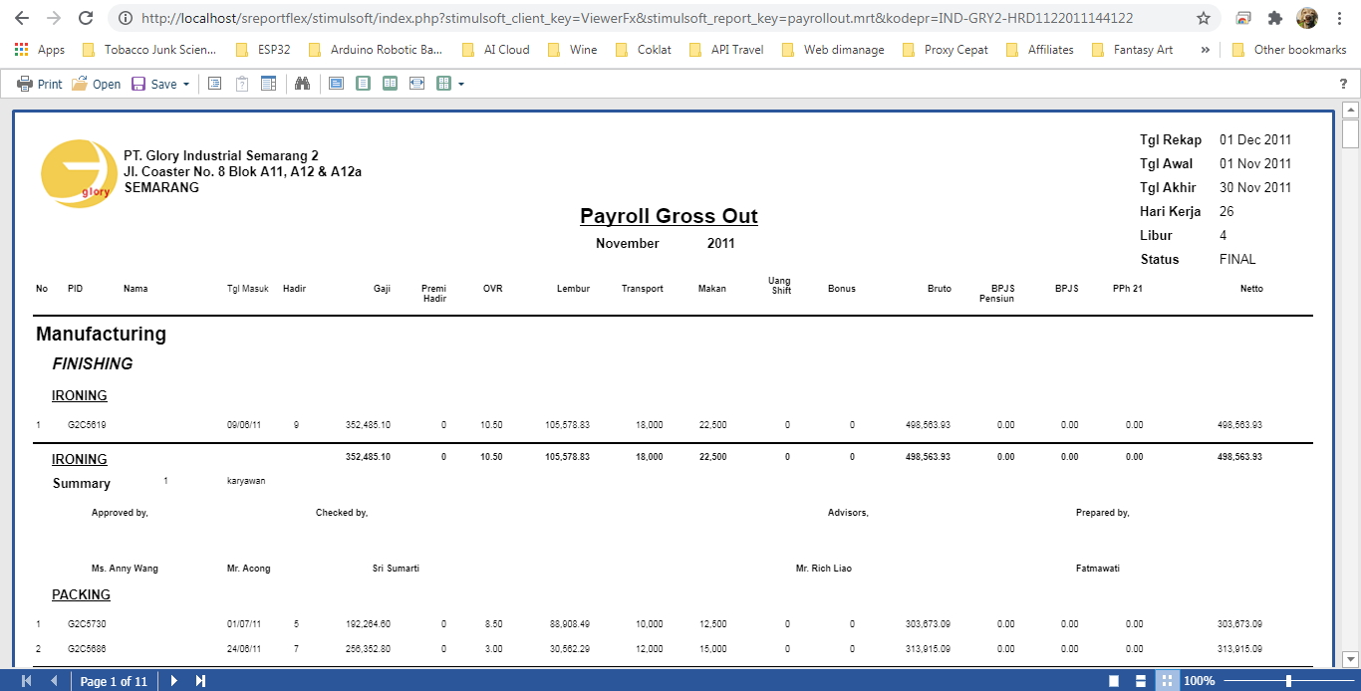Toggle the Bookmarks panel icon

pyautogui.click(x=214, y=84)
